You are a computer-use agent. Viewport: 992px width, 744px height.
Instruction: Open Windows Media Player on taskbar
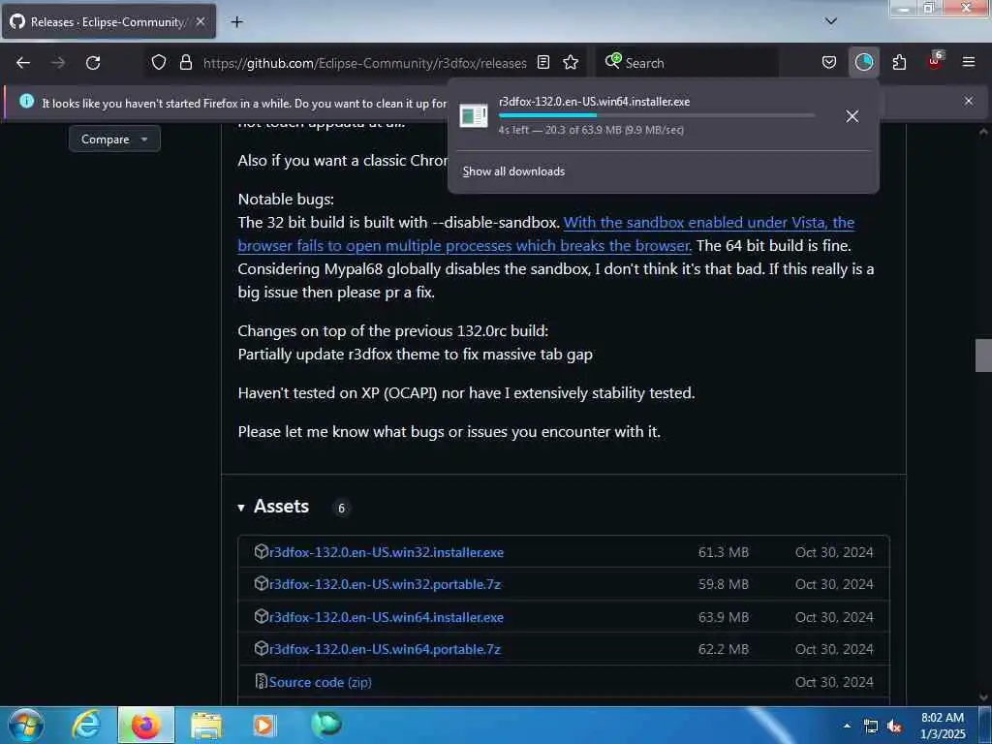(264, 726)
